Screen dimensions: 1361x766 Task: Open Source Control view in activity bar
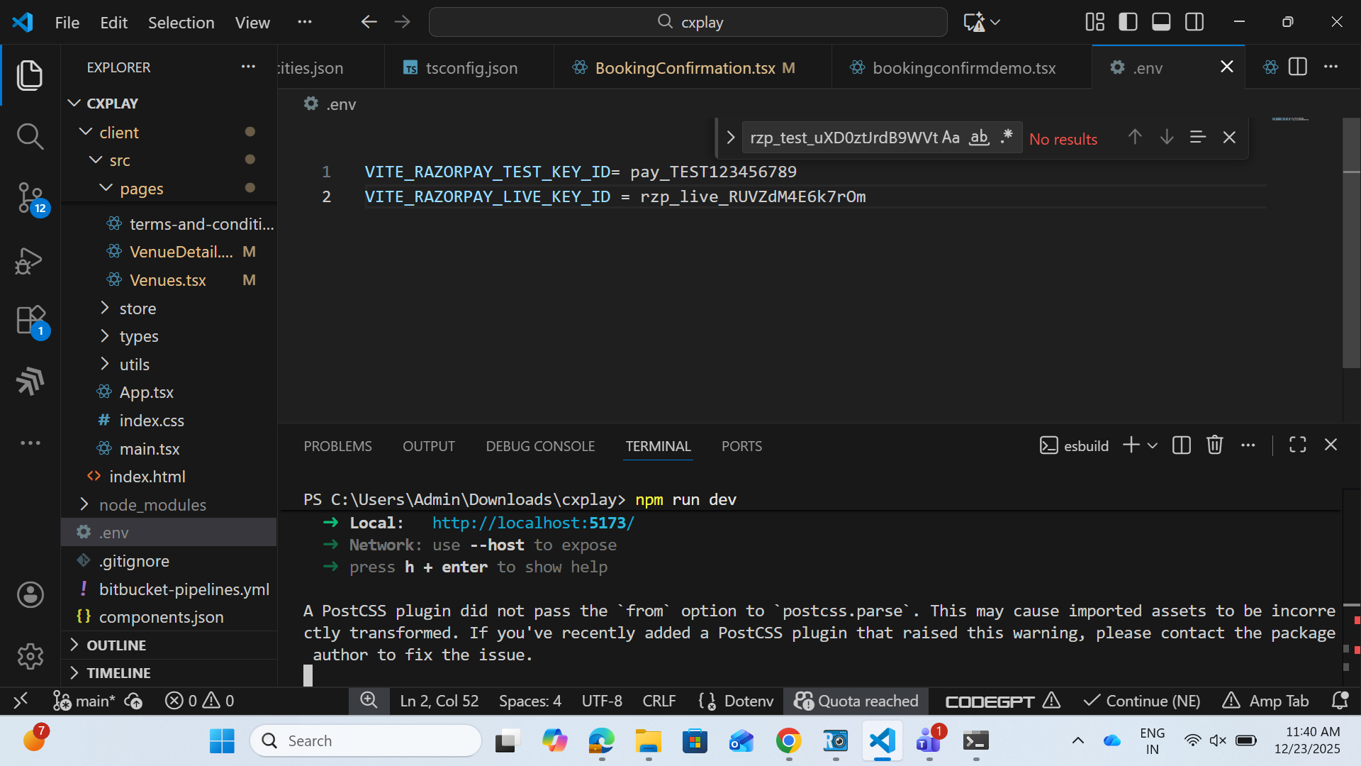point(30,198)
